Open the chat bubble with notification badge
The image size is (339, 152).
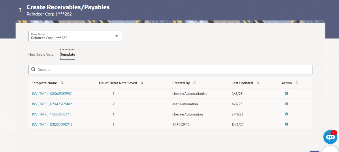330,137
